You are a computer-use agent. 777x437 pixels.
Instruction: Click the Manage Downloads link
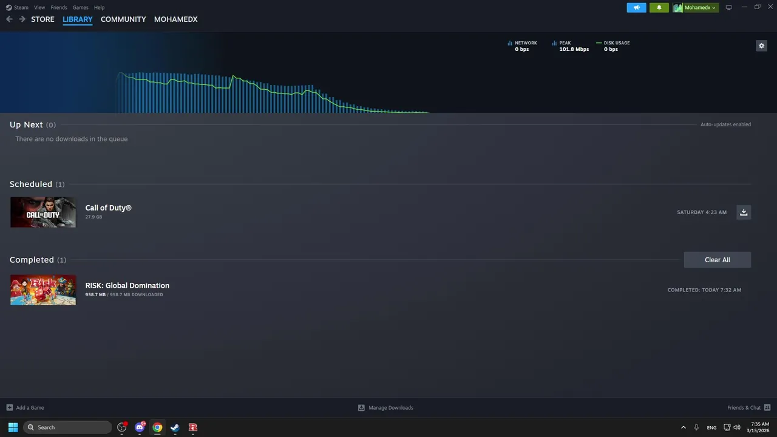click(391, 407)
